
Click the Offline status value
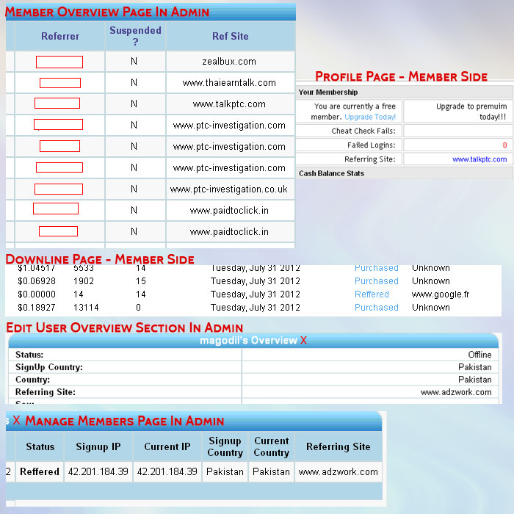(x=479, y=355)
